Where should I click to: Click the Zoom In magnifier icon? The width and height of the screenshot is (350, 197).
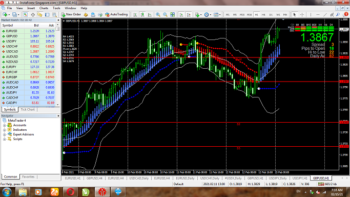tap(158, 14)
